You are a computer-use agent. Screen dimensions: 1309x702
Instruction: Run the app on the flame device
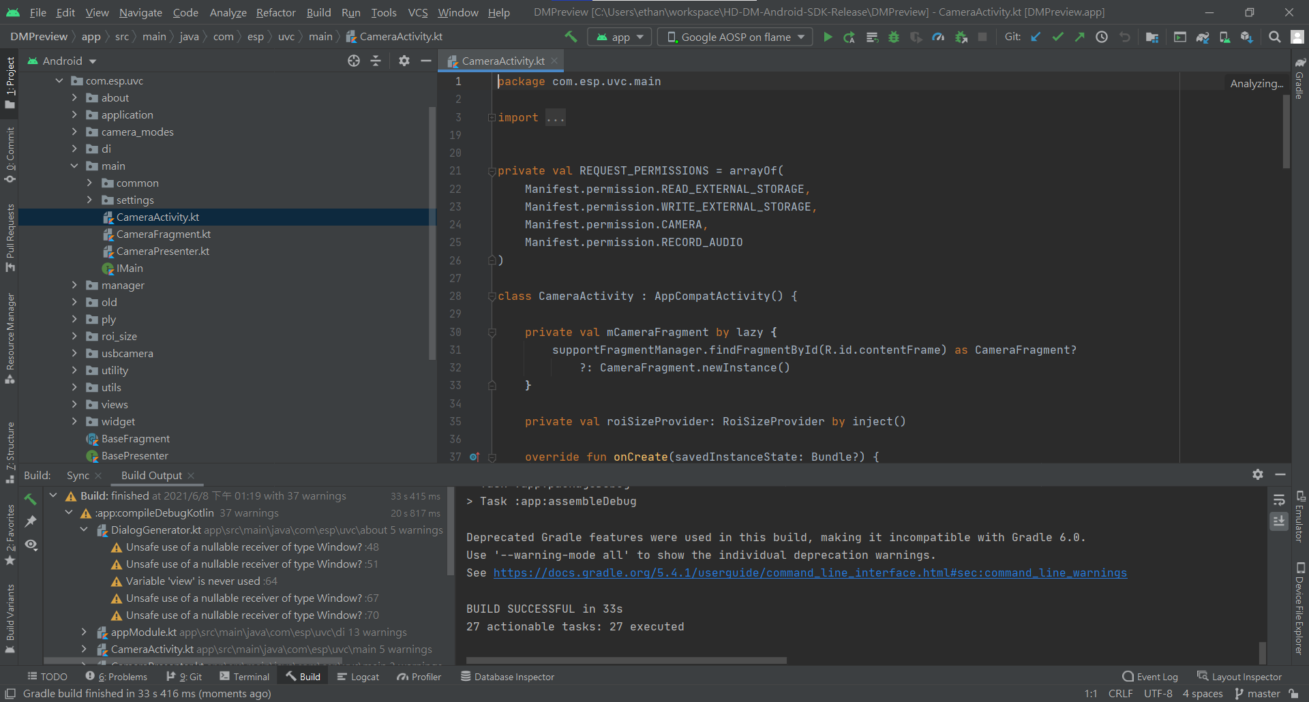tap(827, 37)
